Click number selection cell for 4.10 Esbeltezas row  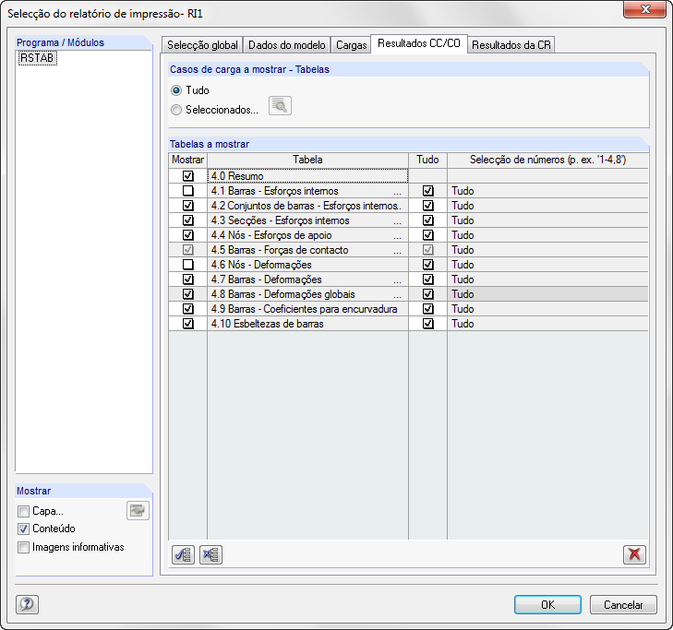click(547, 324)
